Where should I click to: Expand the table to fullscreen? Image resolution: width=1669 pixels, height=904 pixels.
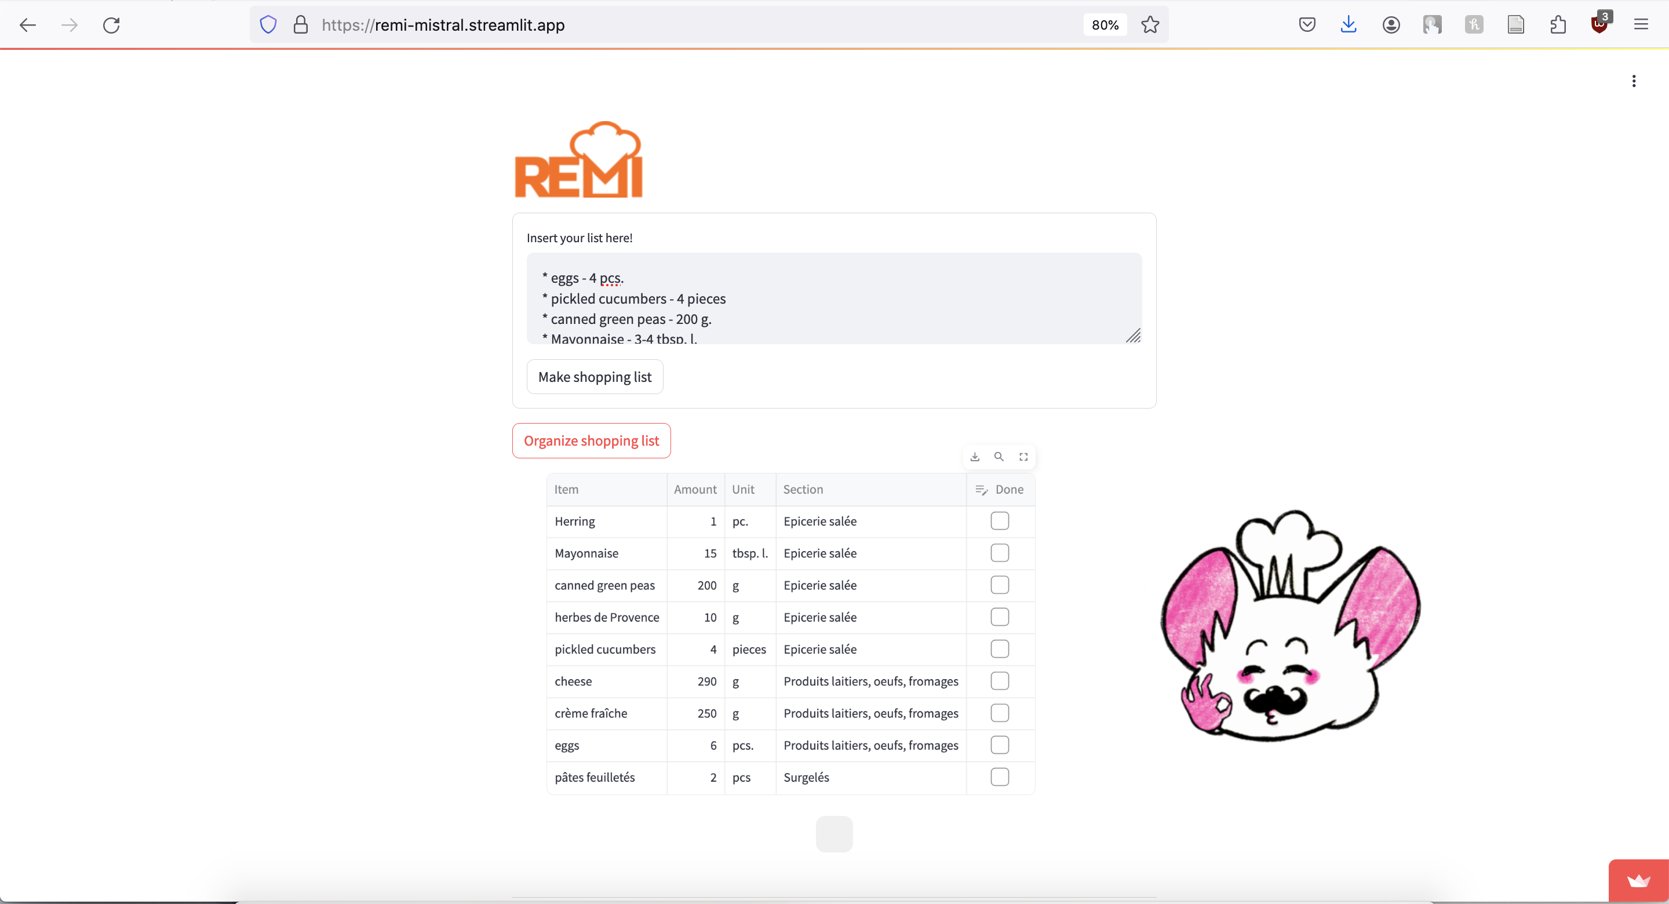[1023, 457]
